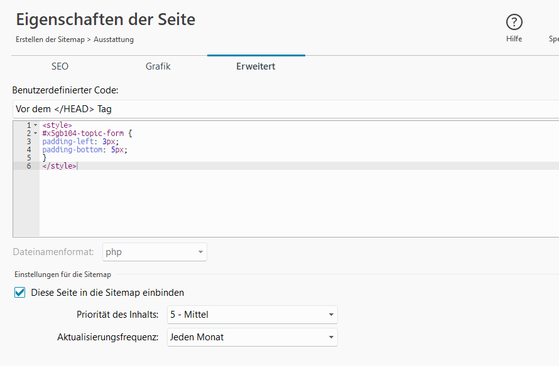
Task: Switch to the SEO tab
Action: coord(60,66)
